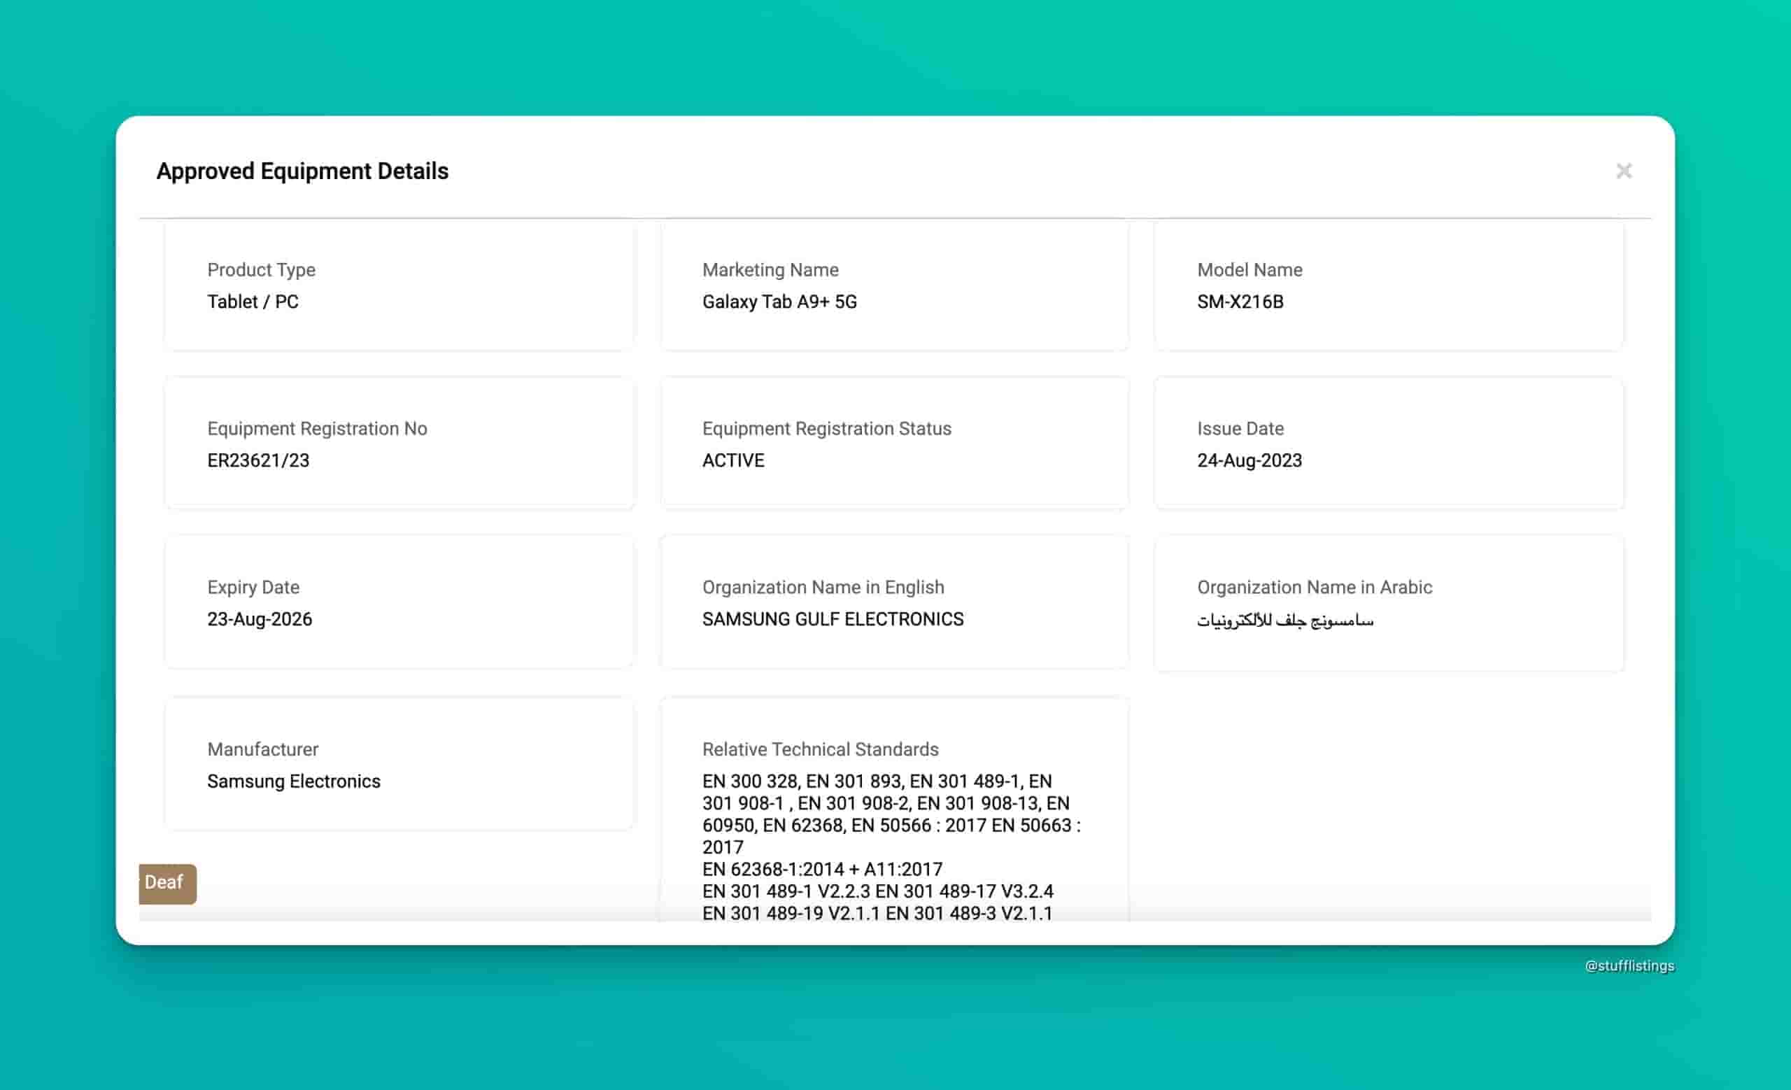Click the @stufflistings watermark text
Viewport: 1791px width, 1090px height.
point(1629,965)
